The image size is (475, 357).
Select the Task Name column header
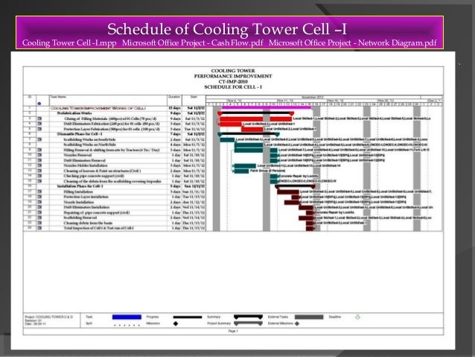(x=108, y=100)
